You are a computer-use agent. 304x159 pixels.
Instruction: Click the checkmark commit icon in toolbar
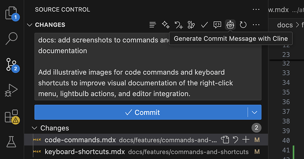(204, 25)
